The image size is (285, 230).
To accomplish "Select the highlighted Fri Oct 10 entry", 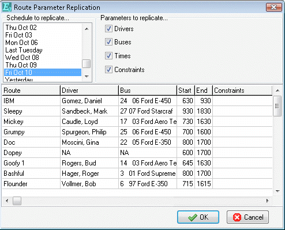I will (43, 73).
